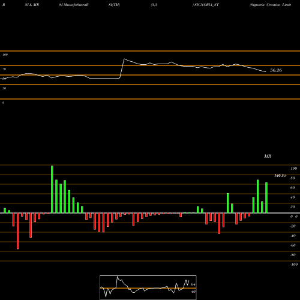Click the 64 label in mini chart

193,284
